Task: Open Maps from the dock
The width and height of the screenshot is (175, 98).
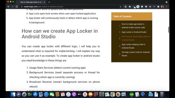Action: [x=107, y=94]
